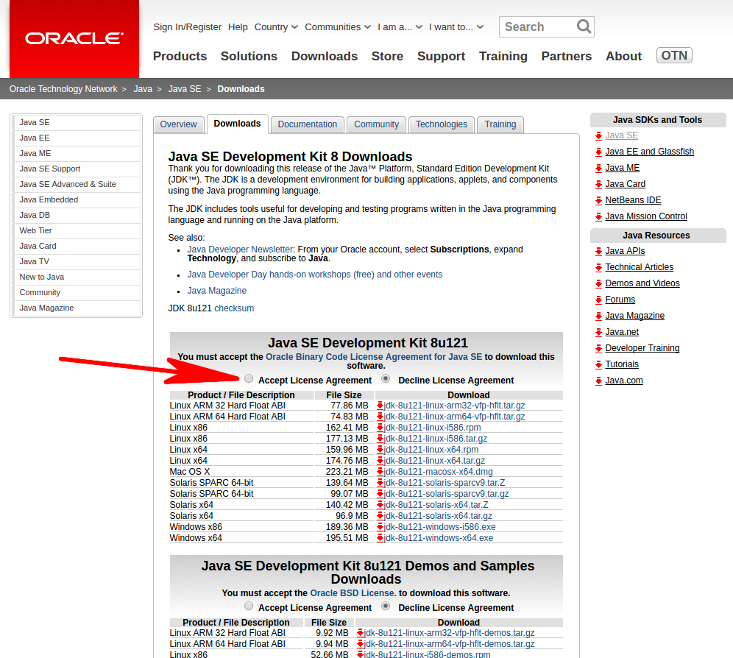Click red download arrow beside Java EE and Glassfish

tap(598, 152)
